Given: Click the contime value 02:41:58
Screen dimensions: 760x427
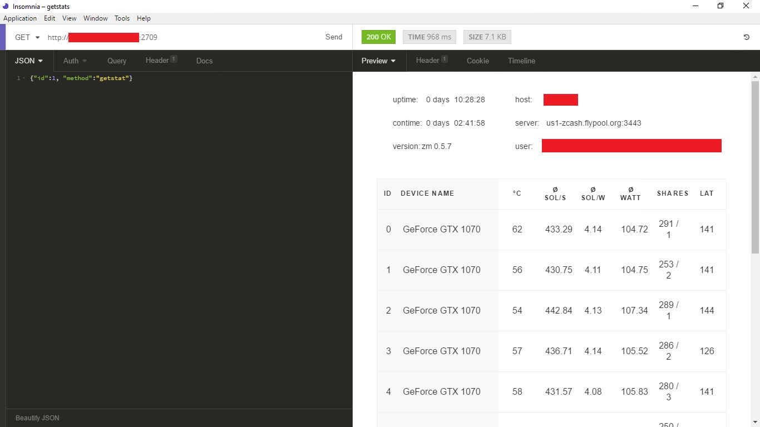Looking at the screenshot, I should click(470, 123).
